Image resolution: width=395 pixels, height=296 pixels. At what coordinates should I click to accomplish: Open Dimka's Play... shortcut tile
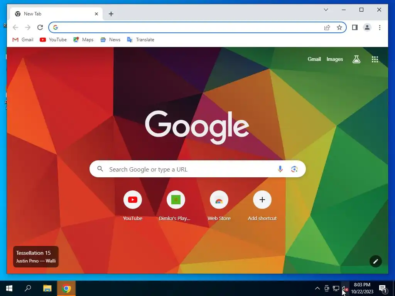(176, 206)
